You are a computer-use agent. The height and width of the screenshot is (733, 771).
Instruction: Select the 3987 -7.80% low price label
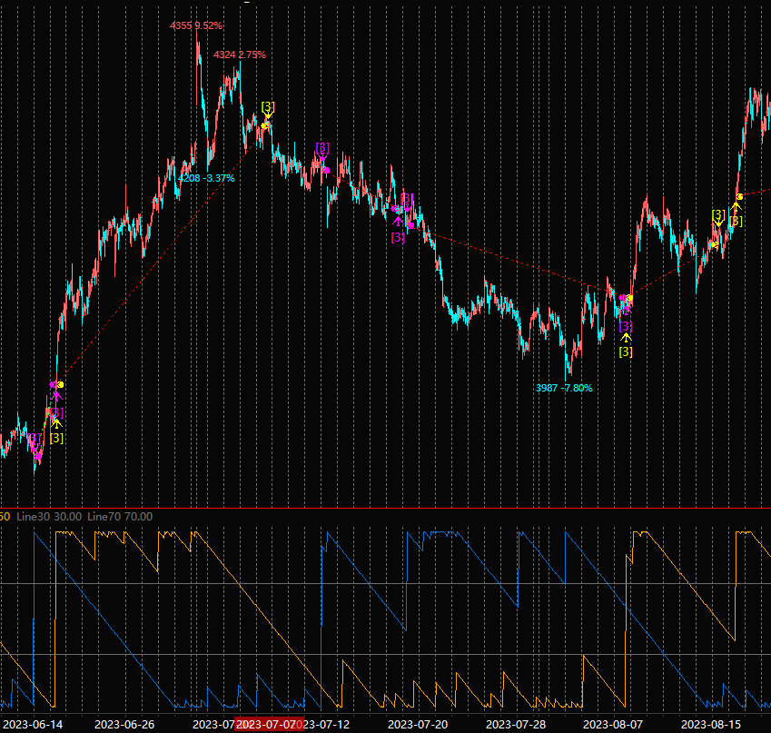(x=564, y=388)
